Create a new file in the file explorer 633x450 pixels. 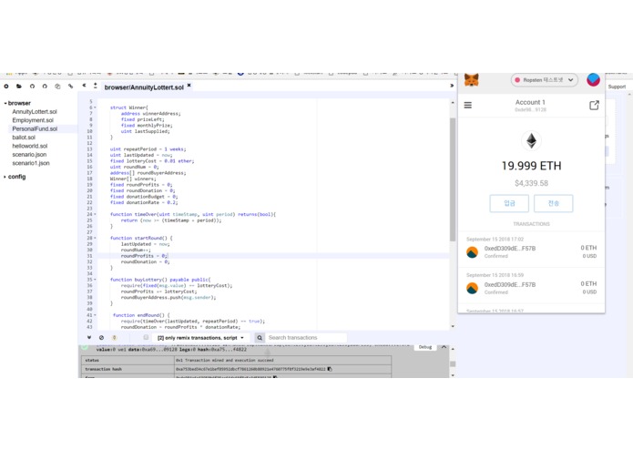(x=6, y=86)
